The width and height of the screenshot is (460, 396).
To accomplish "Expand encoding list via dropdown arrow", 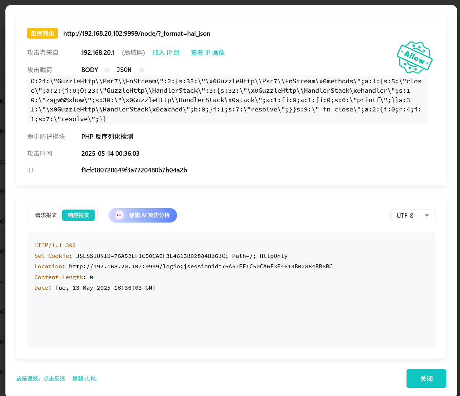I will (x=427, y=215).
